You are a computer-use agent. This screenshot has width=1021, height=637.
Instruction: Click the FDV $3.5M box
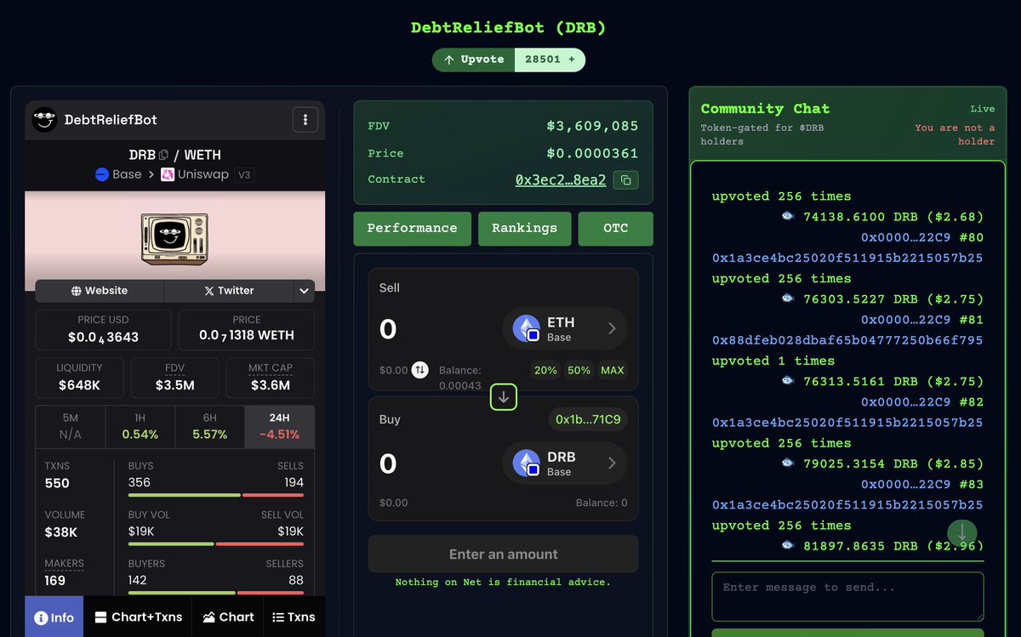174,378
